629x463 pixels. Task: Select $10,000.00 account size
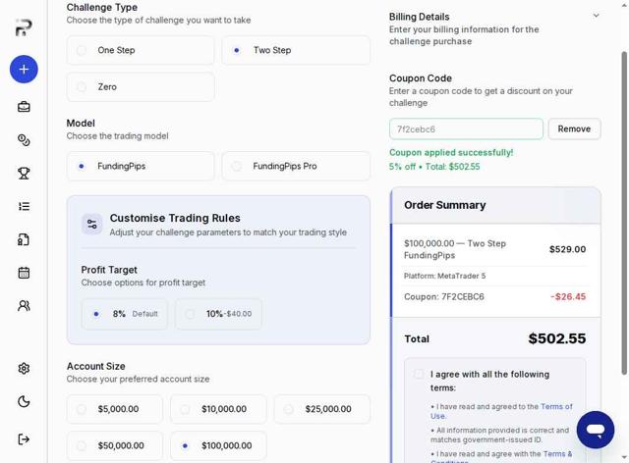[218, 409]
